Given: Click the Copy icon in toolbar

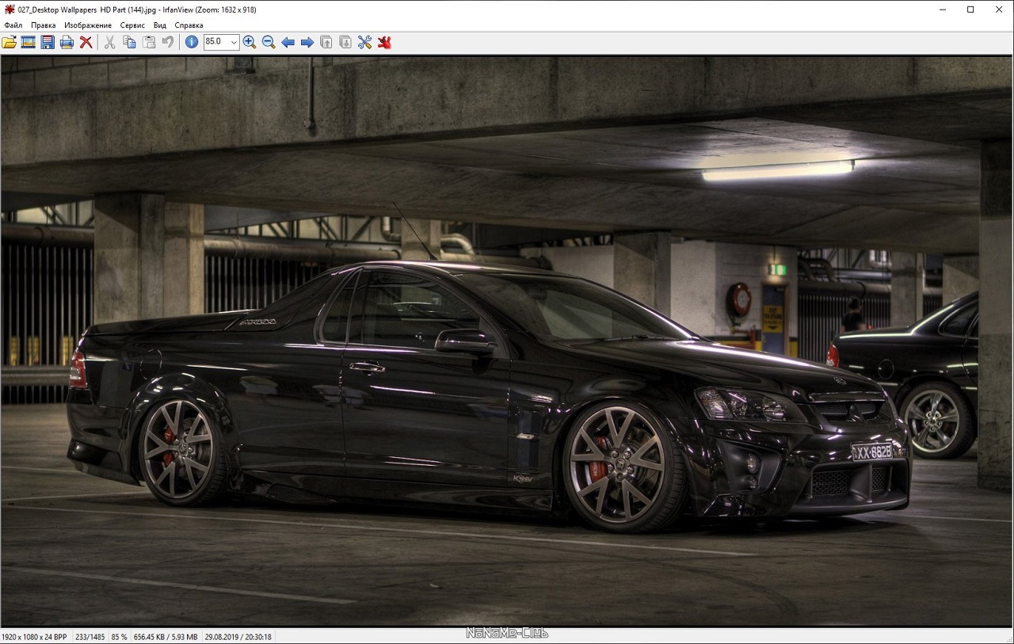Looking at the screenshot, I should click(x=129, y=43).
